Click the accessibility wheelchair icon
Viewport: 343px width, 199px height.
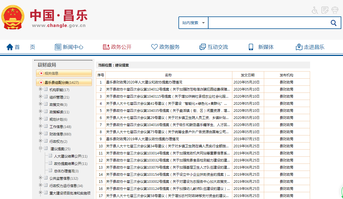(315, 10)
